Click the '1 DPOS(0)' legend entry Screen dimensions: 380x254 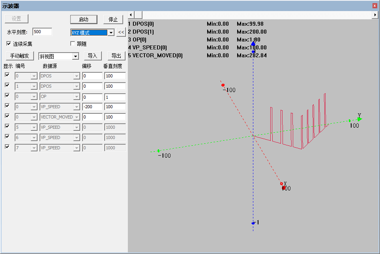[141, 24]
